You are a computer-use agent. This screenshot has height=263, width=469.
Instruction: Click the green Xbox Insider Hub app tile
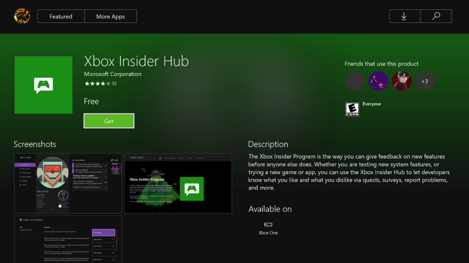43,85
